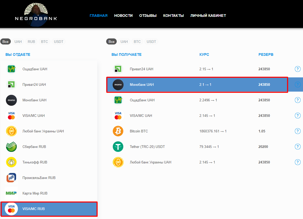Image resolution: width=303 pixels, height=219 pixels.
Task: Open the НОВОСТИ page
Action: (x=123, y=16)
